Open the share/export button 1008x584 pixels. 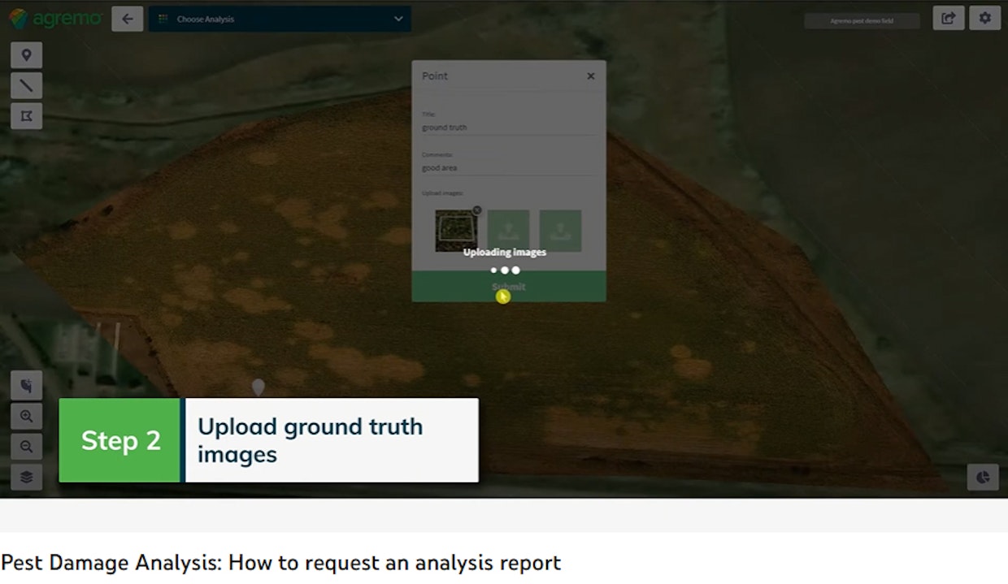pos(948,18)
